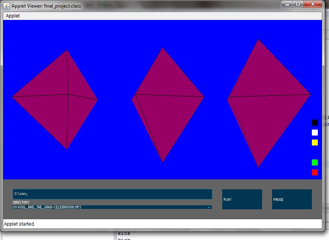Screen dimensions: 329x240
Task: Close the Applet Viewer window
Action: click(313, 4)
